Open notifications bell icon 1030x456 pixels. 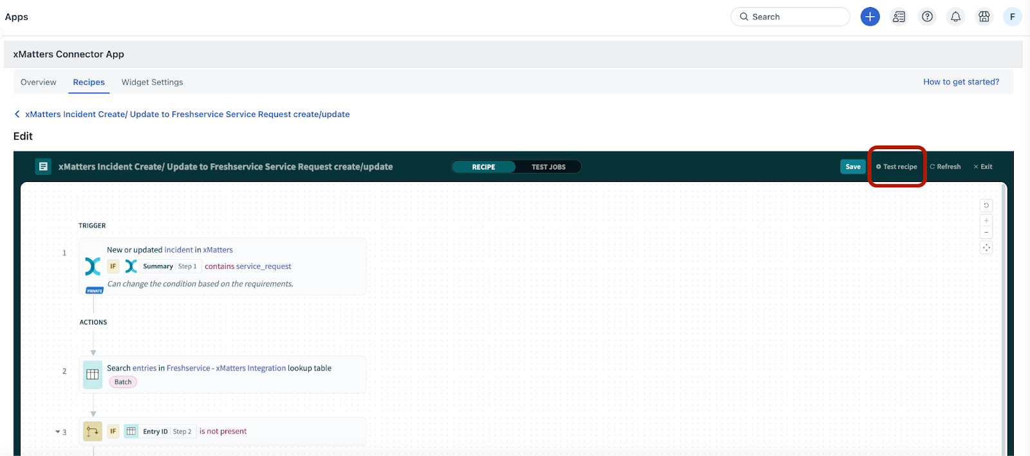point(955,17)
